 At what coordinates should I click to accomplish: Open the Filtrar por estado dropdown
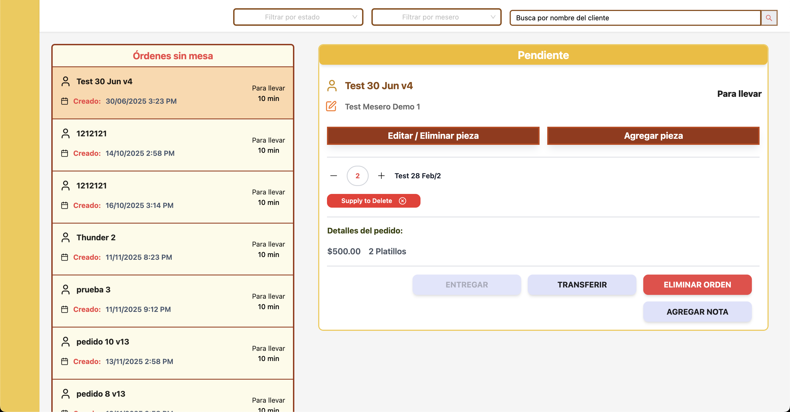298,17
